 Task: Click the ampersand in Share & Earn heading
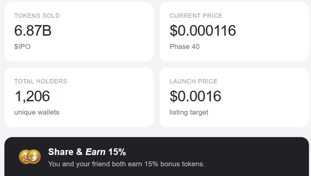pos(79,152)
